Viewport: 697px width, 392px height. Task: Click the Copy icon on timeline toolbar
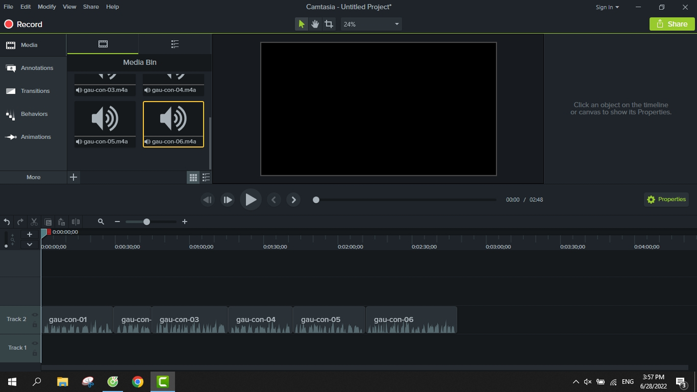click(x=48, y=222)
